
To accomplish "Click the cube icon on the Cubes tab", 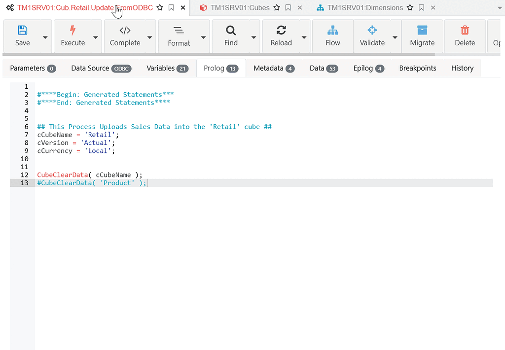I will coord(203,8).
